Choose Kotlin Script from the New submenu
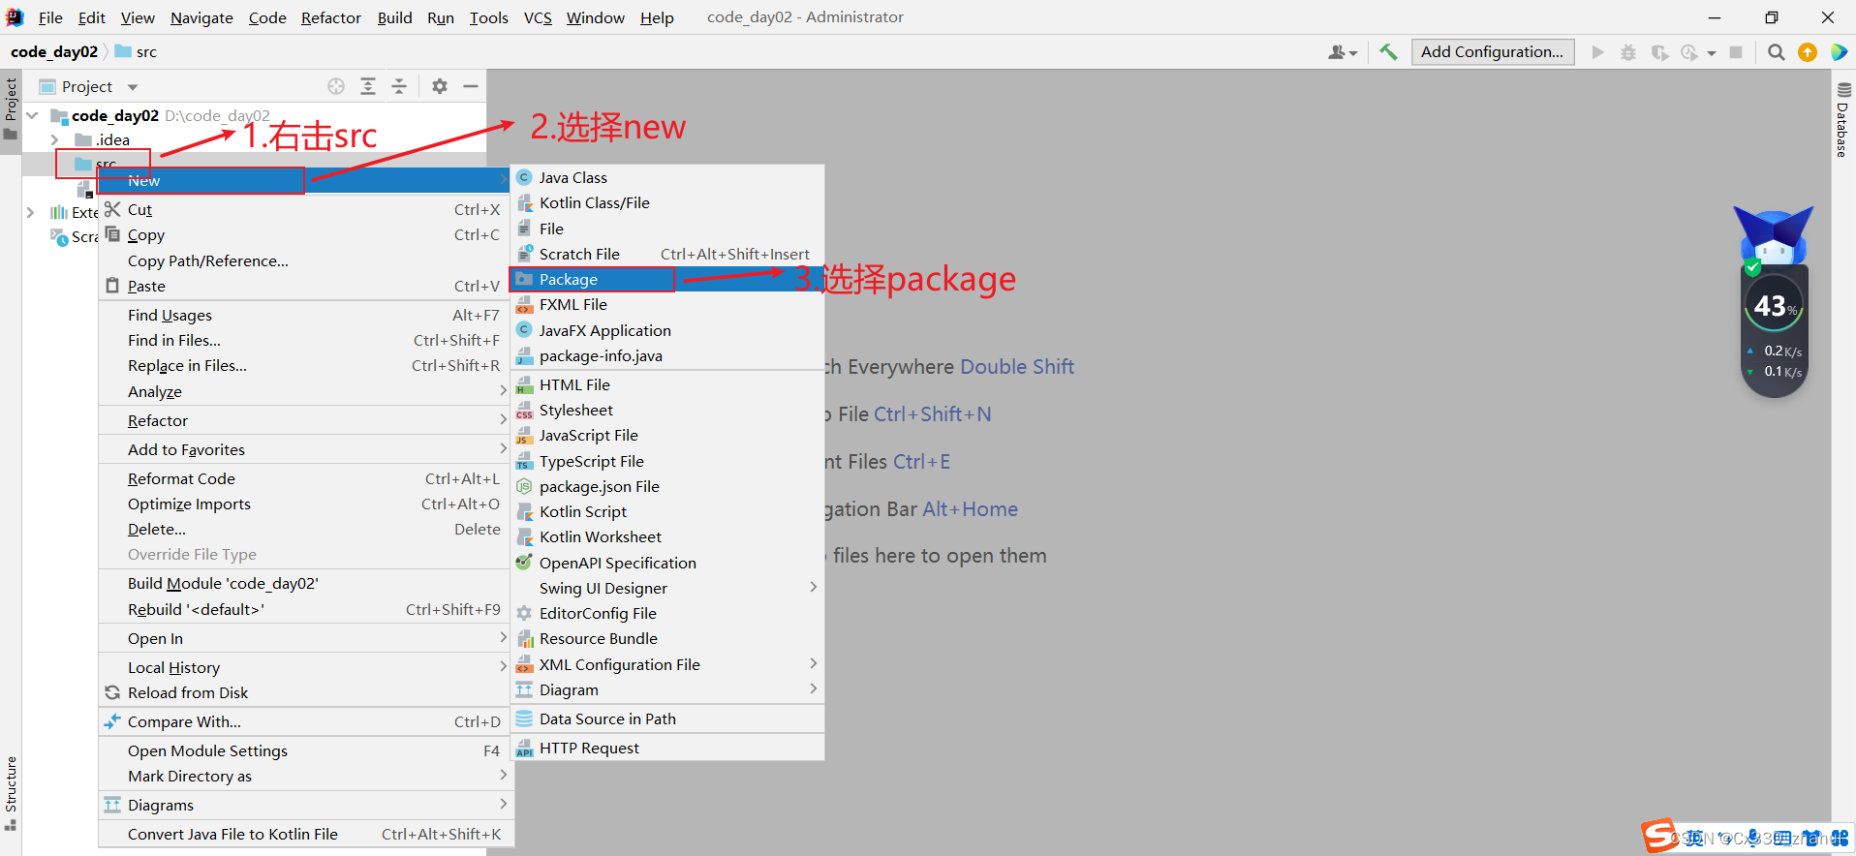 point(666,511)
